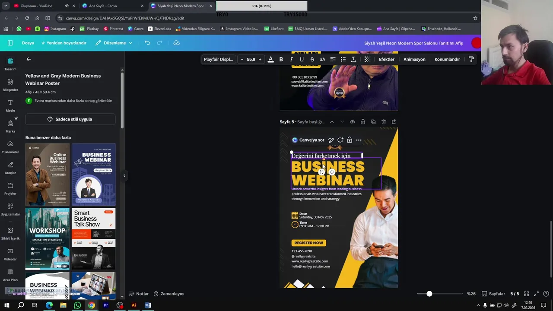Toggle underline on selected text
The width and height of the screenshot is (553, 311).
tap(302, 59)
